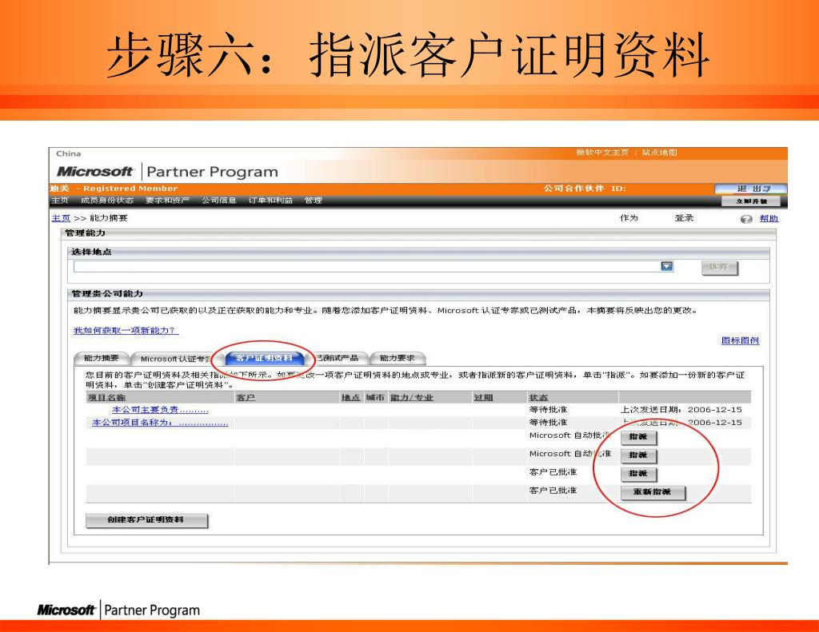
Task: Open the 成员身份状态 menu
Action: pyautogui.click(x=107, y=201)
